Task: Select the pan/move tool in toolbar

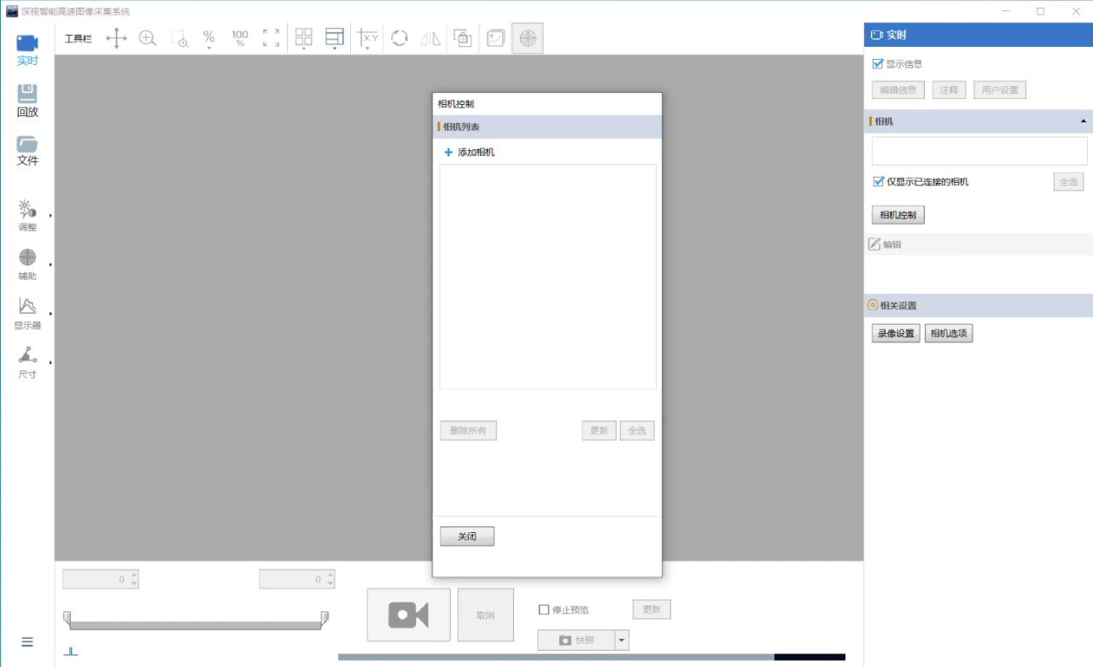Action: click(x=116, y=38)
